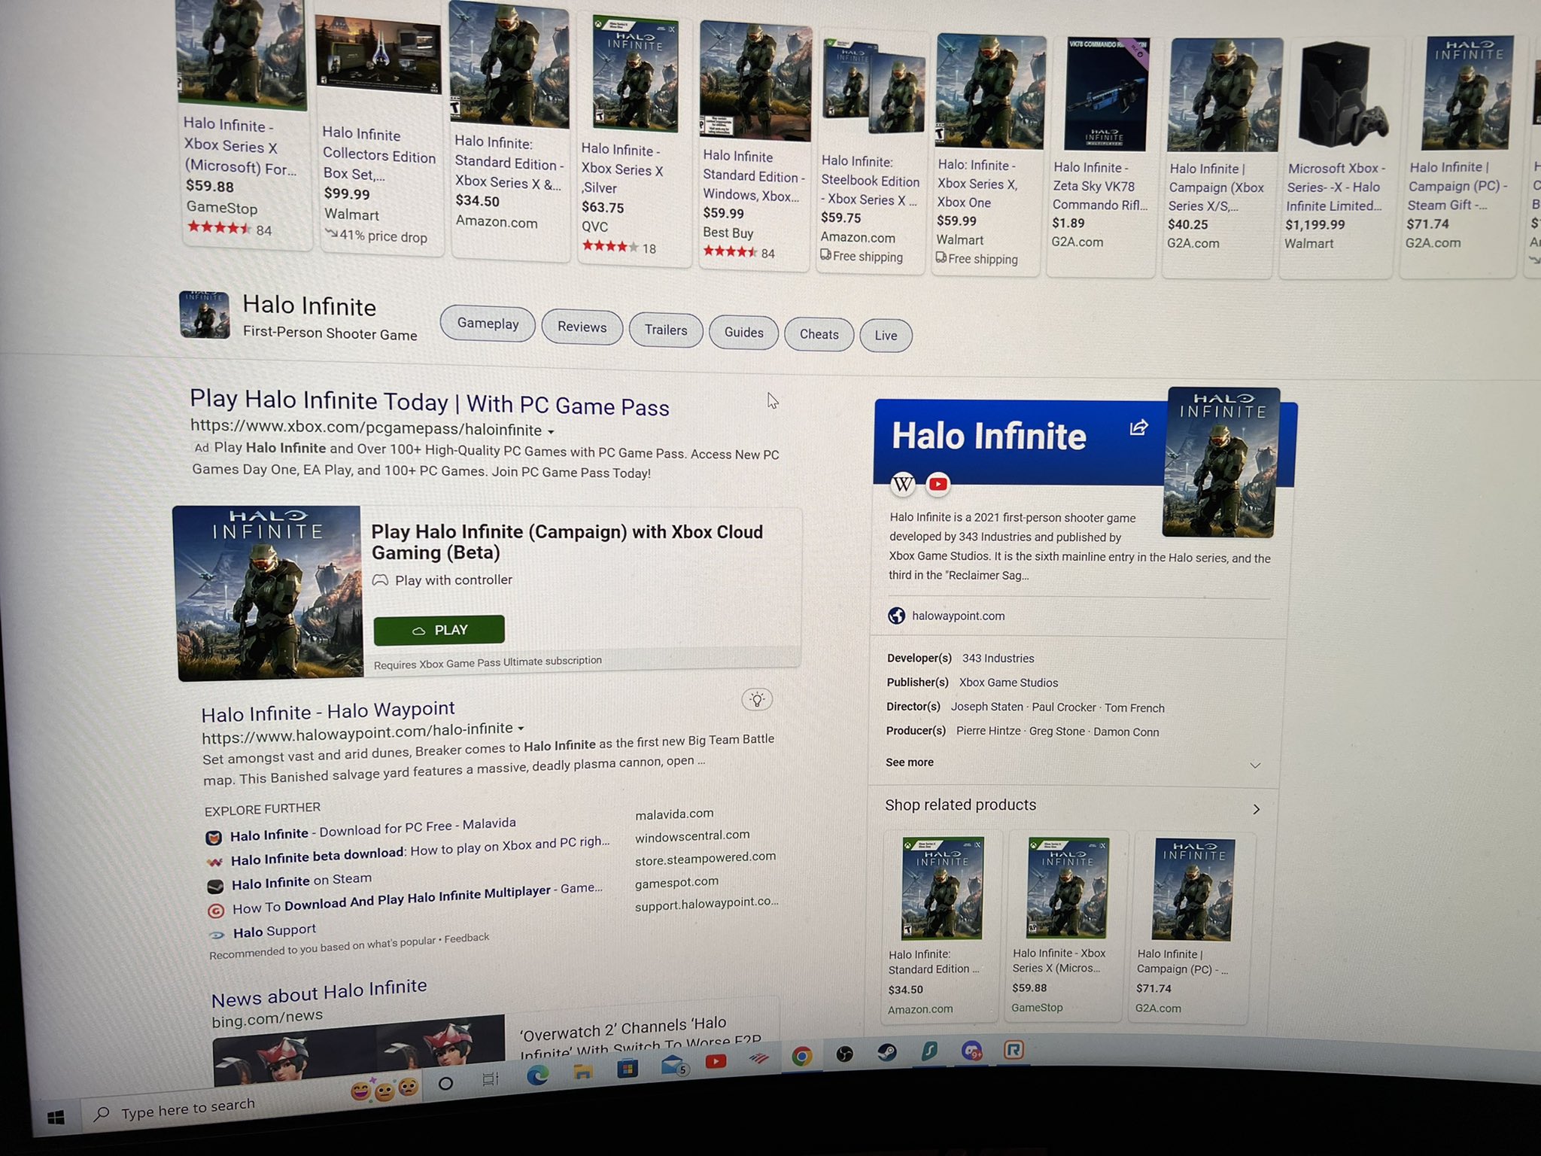The height and width of the screenshot is (1156, 1541).
Task: Launch Microsoft Edge from the taskbar
Action: (x=537, y=1075)
